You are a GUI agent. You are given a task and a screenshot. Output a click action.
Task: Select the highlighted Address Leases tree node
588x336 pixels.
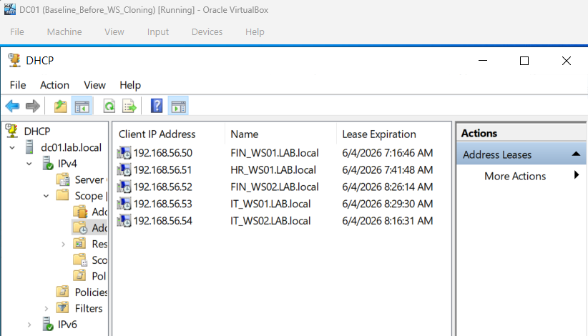(x=99, y=228)
